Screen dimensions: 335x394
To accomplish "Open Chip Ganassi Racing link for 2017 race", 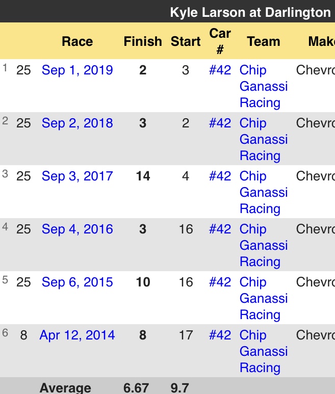I will [263, 192].
